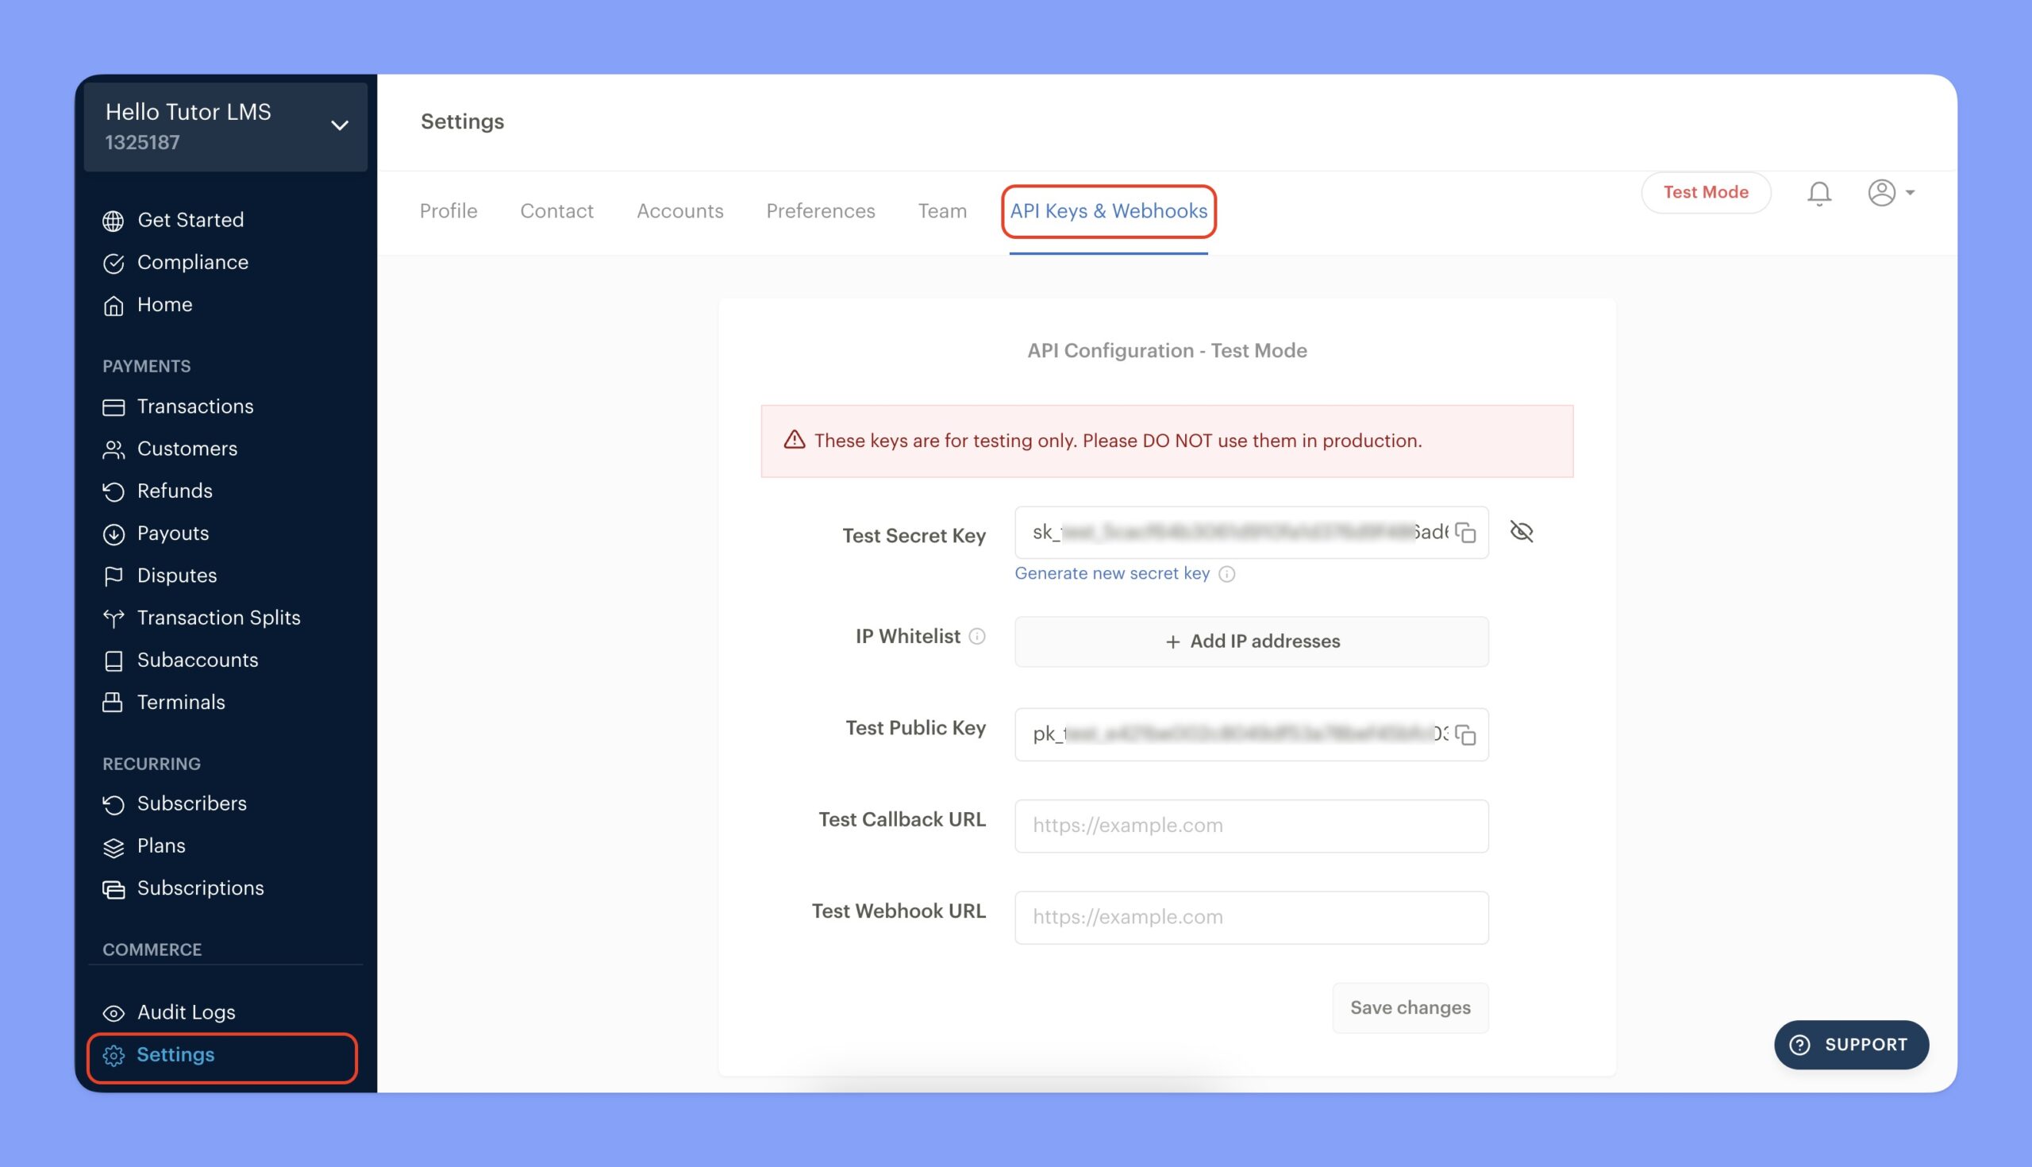Open the Support help button
This screenshot has height=1167, width=2032.
click(x=1851, y=1045)
